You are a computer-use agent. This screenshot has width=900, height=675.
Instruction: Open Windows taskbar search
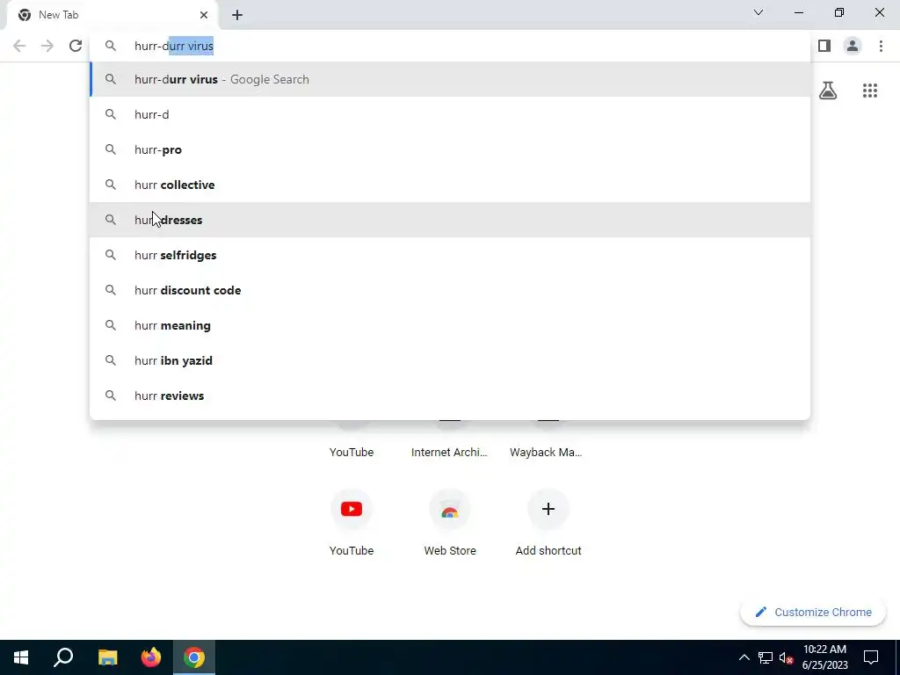(x=63, y=657)
